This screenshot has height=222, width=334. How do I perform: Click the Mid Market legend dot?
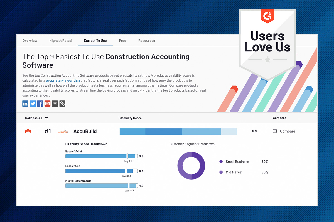pos(221,172)
